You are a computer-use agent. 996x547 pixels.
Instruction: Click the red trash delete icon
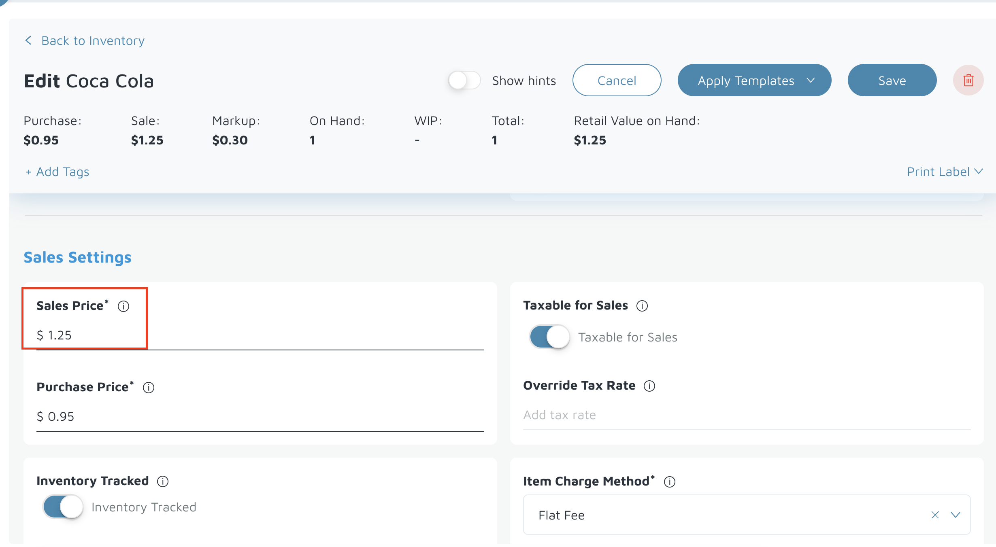[x=968, y=80]
